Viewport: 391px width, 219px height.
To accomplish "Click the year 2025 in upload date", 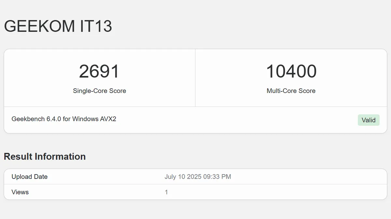I will click(194, 177).
